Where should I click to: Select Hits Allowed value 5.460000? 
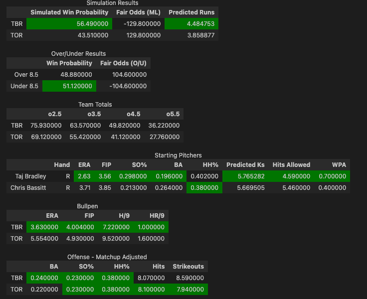tap(296, 188)
